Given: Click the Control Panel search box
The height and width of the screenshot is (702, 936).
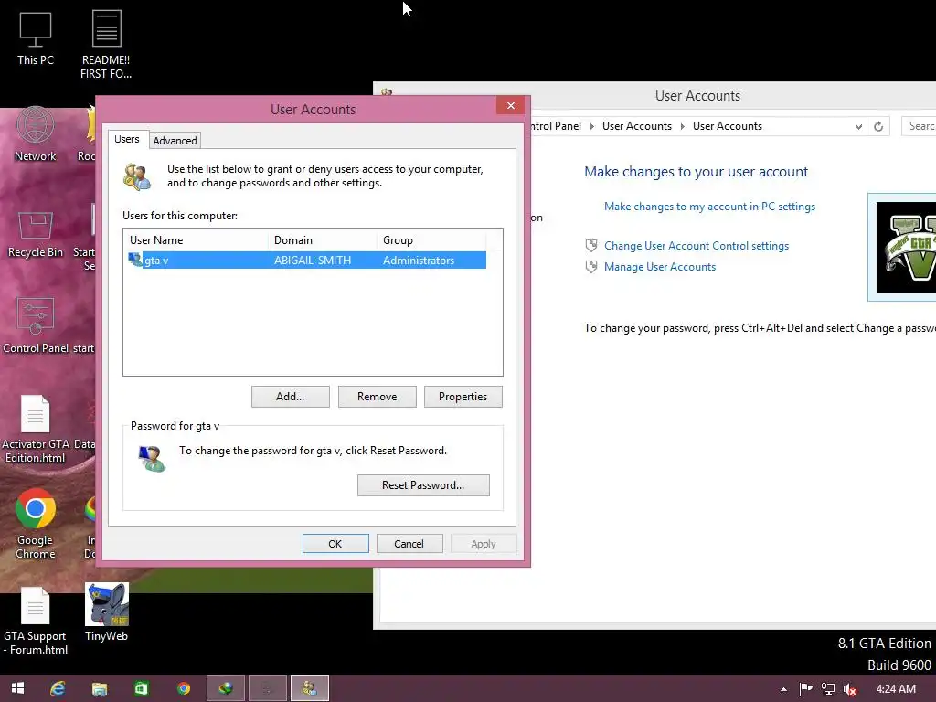Looking at the screenshot, I should (x=920, y=126).
